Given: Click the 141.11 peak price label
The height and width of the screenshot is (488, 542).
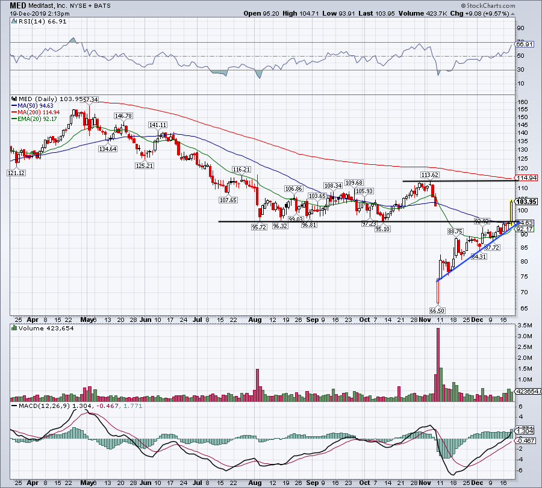Looking at the screenshot, I should click(157, 125).
